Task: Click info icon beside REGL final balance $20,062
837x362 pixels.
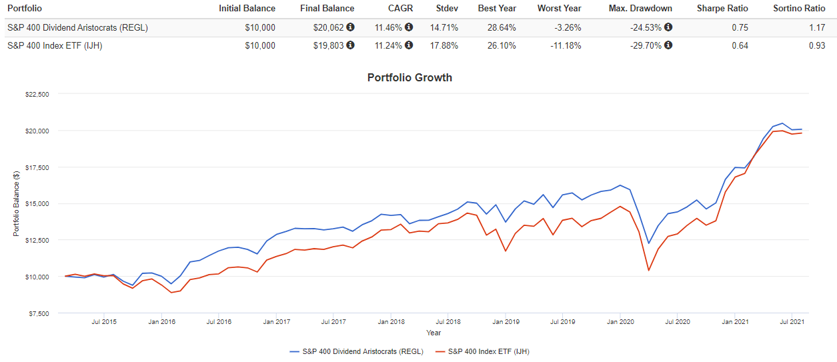Action: point(351,27)
